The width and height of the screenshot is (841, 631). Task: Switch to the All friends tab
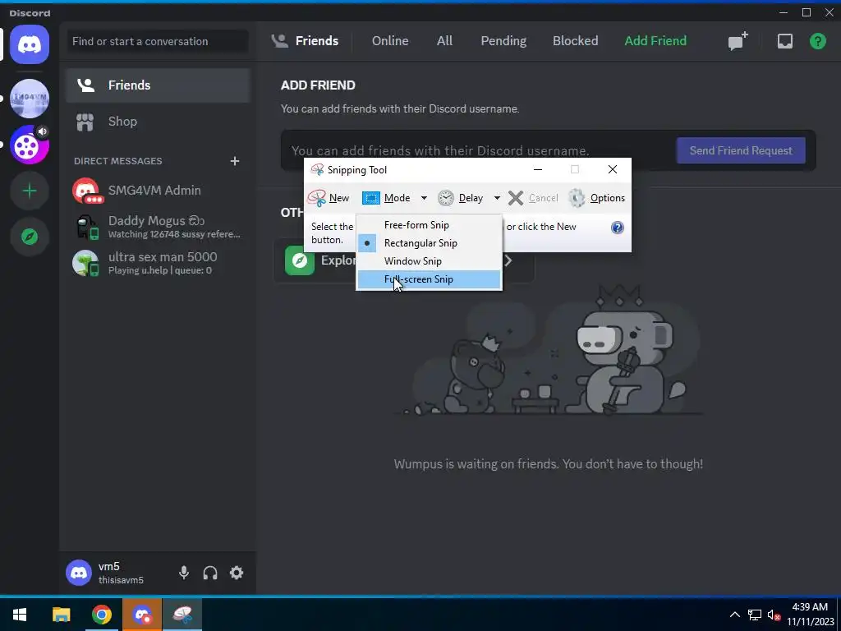[x=444, y=41]
